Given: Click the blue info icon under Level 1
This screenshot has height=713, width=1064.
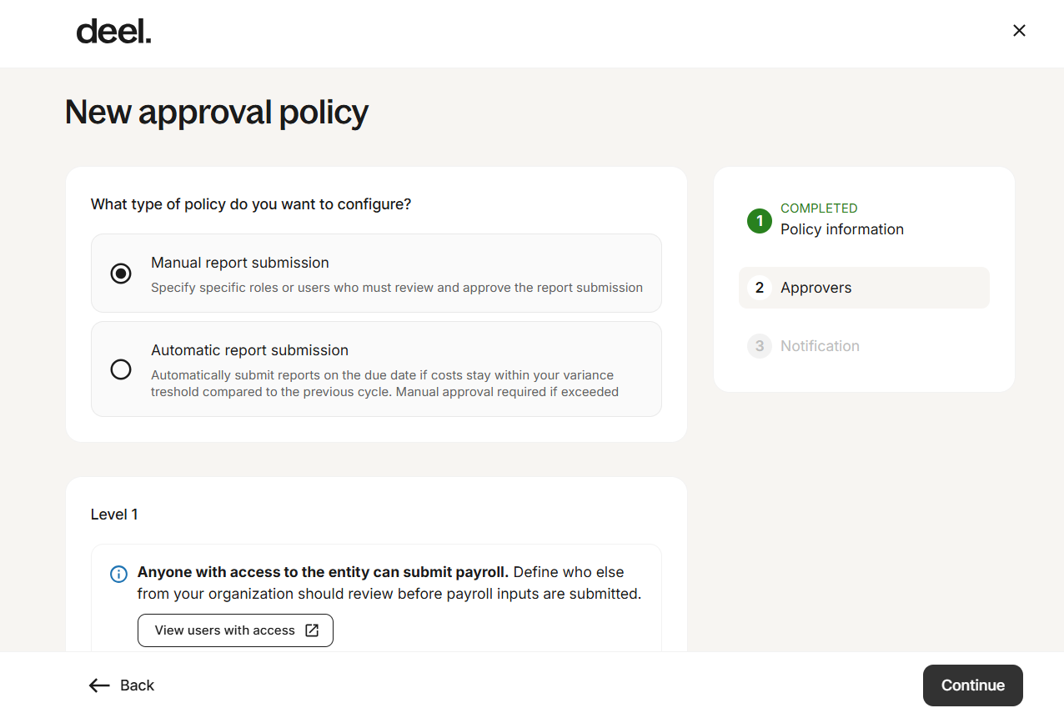Looking at the screenshot, I should coord(118,574).
